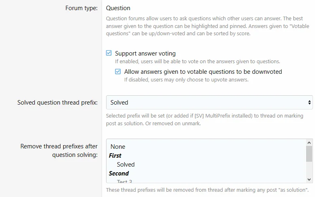
Task: Toggle the allow downvoted answers checkbox
Action: click(118, 71)
